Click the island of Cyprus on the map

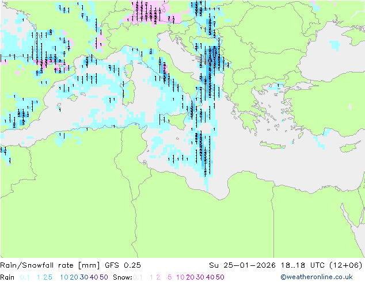(351, 147)
